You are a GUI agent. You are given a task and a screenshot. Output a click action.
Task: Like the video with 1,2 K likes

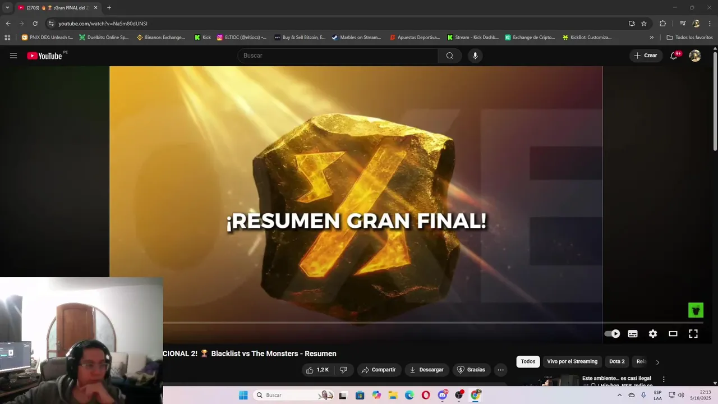click(x=317, y=370)
